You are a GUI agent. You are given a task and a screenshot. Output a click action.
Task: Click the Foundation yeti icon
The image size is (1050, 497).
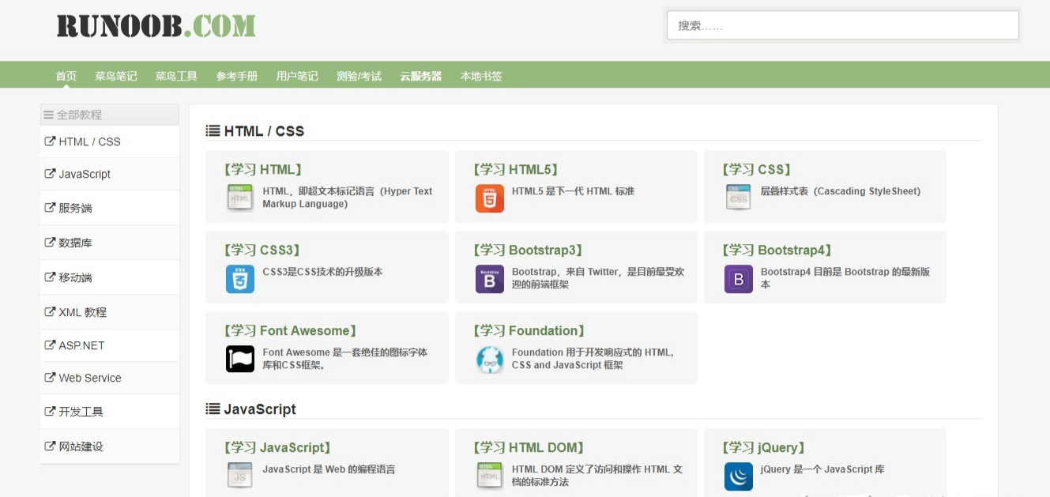click(x=489, y=360)
